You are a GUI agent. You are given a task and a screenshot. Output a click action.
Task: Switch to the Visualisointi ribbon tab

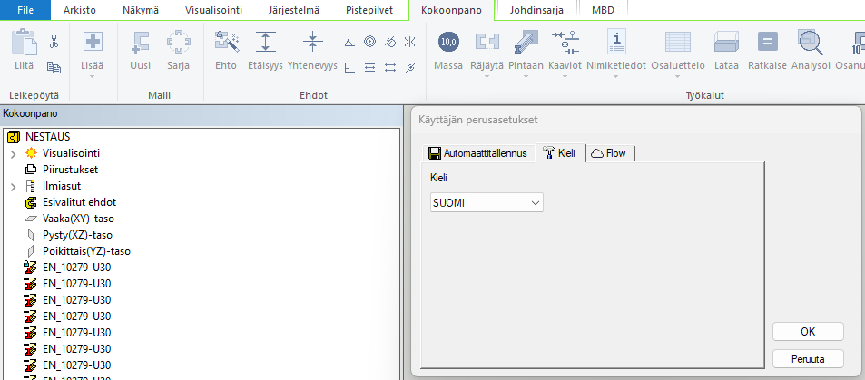point(215,9)
